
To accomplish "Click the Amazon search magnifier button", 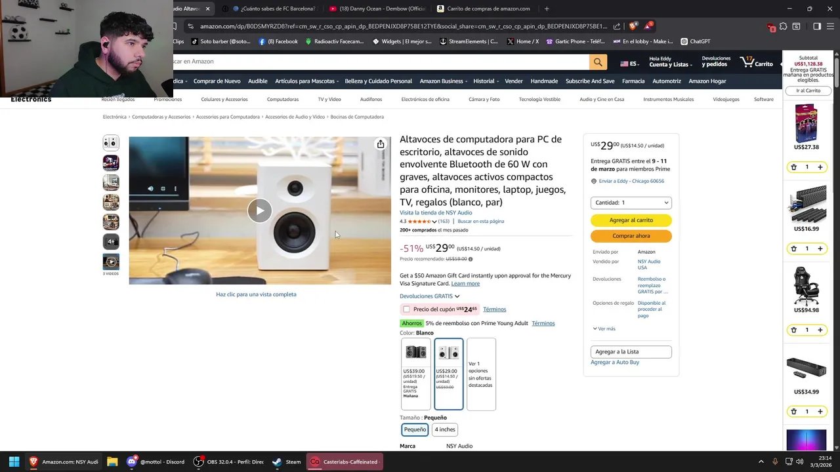I will [598, 62].
